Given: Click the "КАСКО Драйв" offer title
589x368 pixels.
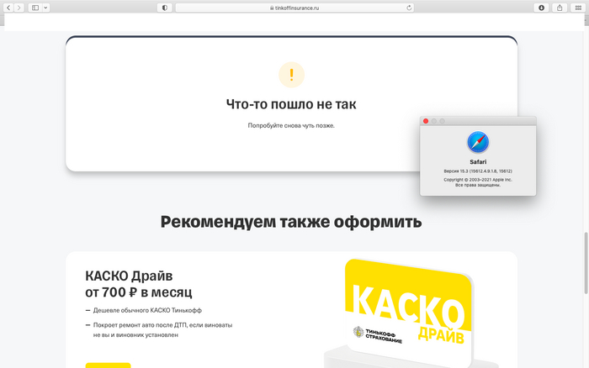Looking at the screenshot, I should pyautogui.click(x=129, y=276).
